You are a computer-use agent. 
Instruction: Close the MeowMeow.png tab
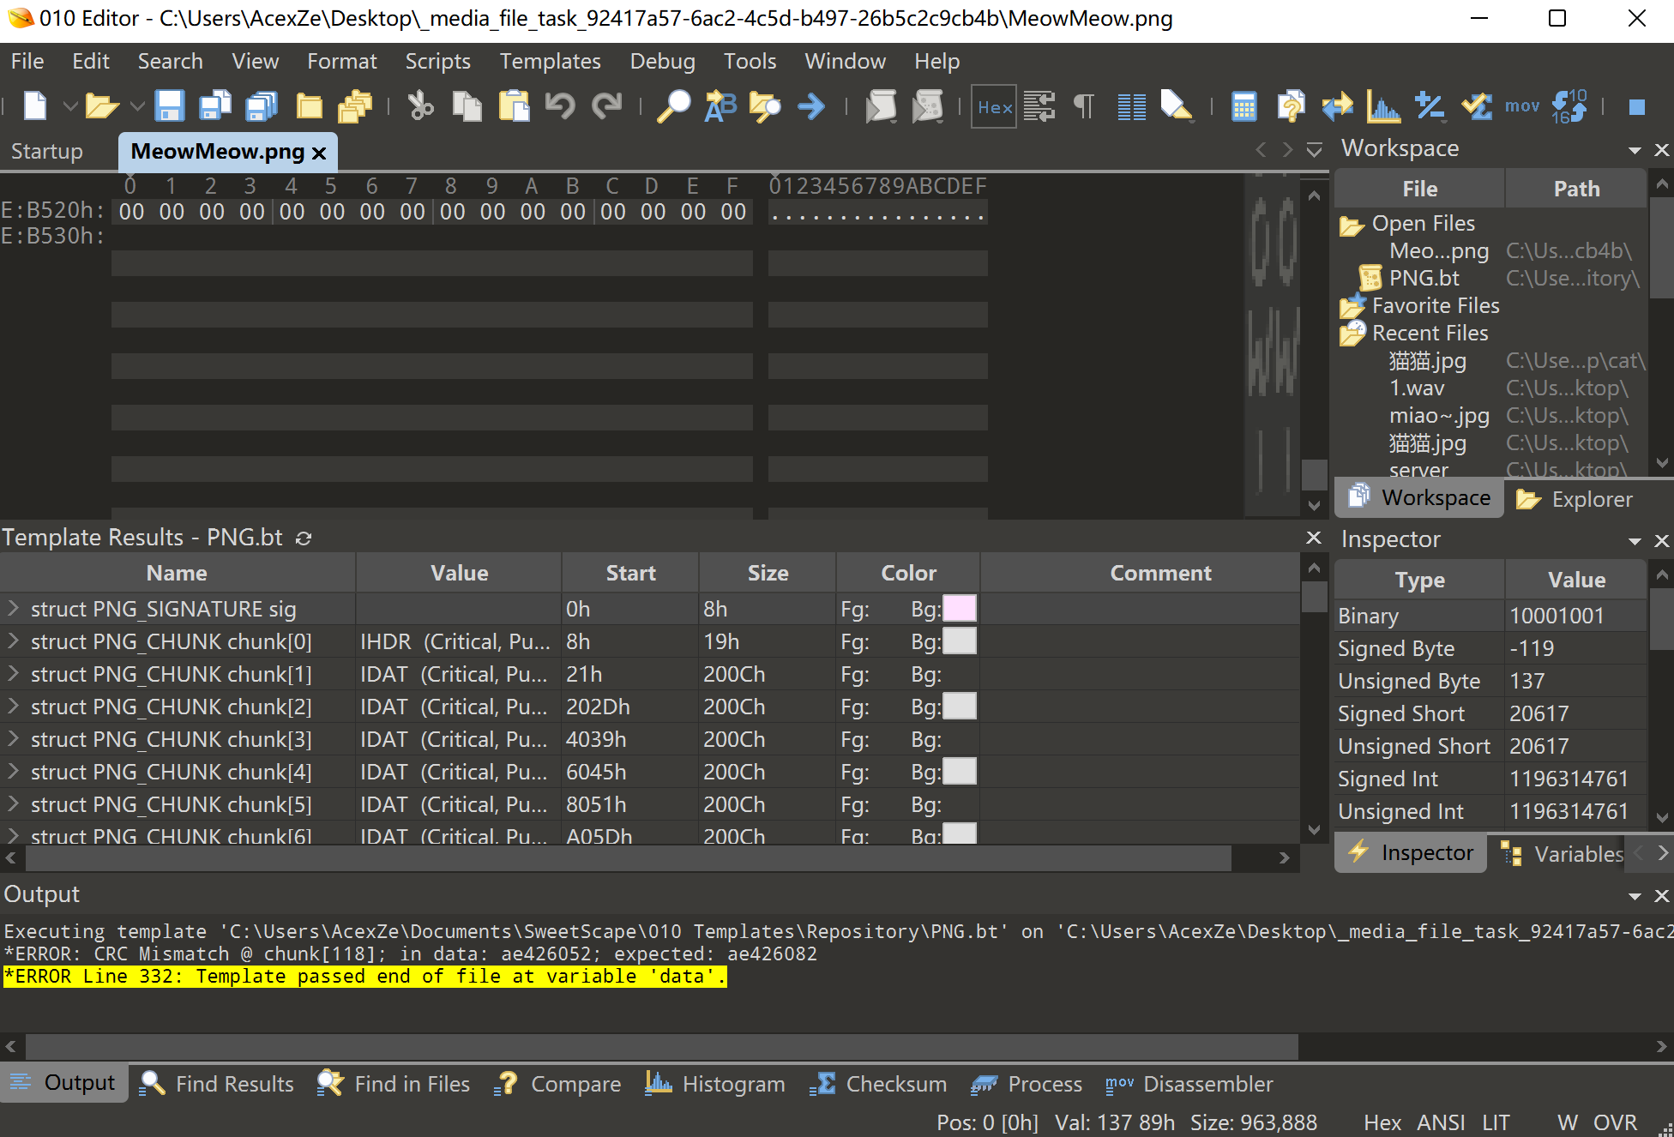point(319,153)
